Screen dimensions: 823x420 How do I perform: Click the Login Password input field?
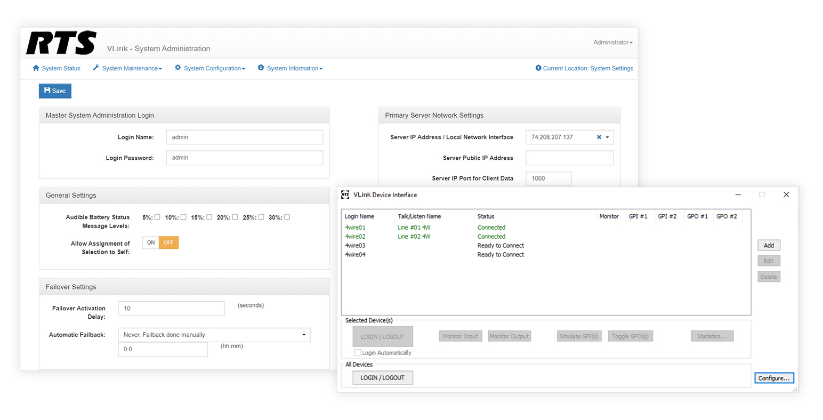tap(245, 158)
